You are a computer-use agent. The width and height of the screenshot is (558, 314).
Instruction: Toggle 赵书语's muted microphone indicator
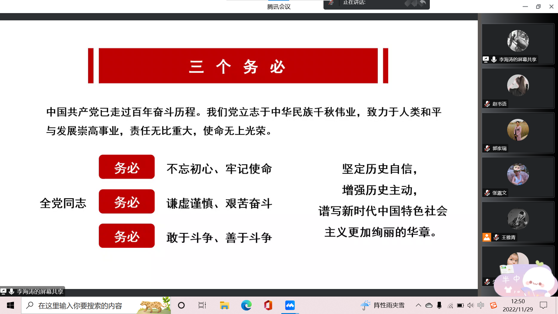point(487,104)
